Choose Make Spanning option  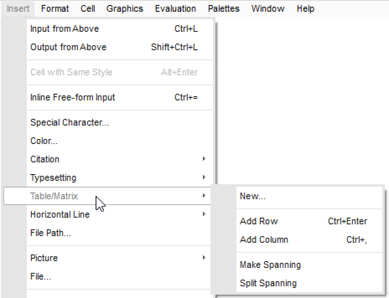270,265
